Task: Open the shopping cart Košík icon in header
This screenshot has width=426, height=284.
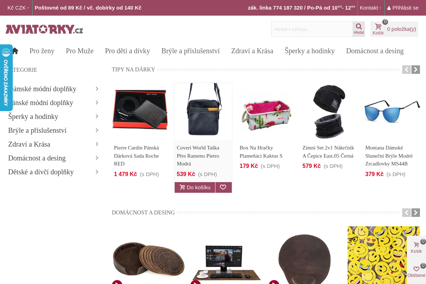Action: [378, 29]
